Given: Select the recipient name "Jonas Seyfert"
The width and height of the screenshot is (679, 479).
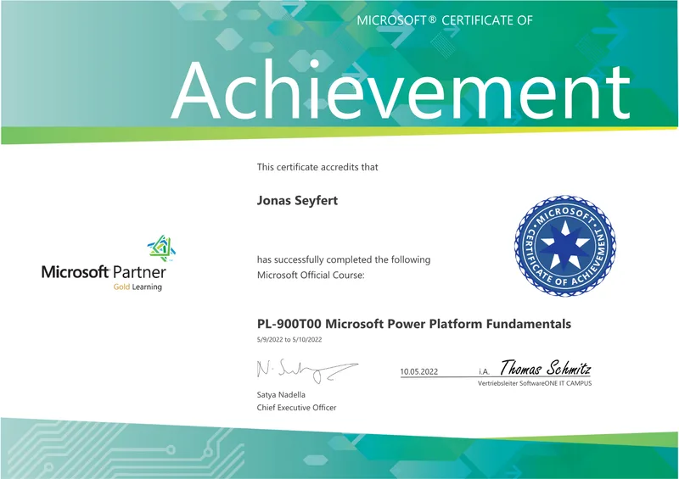Looking at the screenshot, I should [x=297, y=201].
